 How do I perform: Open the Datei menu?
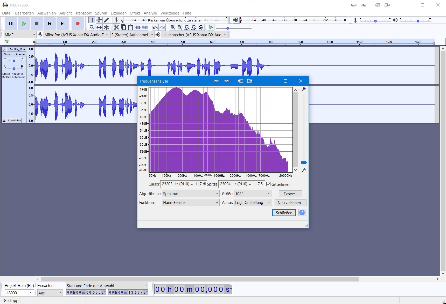point(7,13)
